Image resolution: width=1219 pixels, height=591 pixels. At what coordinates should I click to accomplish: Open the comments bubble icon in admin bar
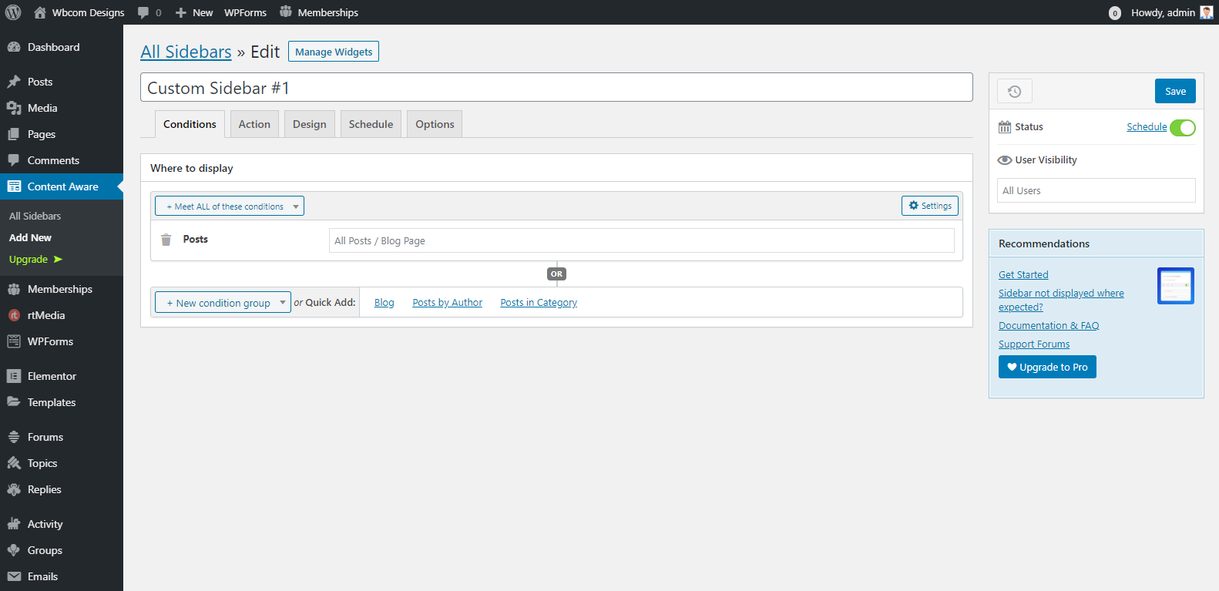point(143,12)
